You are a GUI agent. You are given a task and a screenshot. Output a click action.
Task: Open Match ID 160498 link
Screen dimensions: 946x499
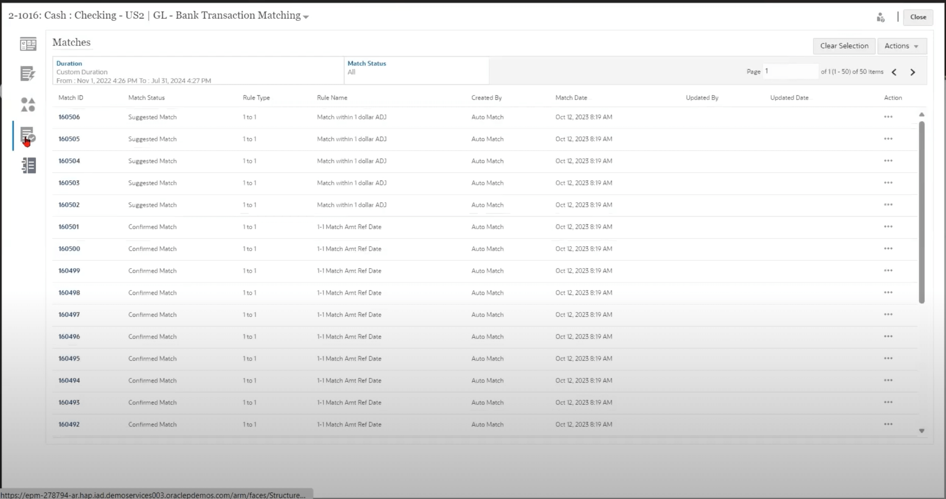69,293
